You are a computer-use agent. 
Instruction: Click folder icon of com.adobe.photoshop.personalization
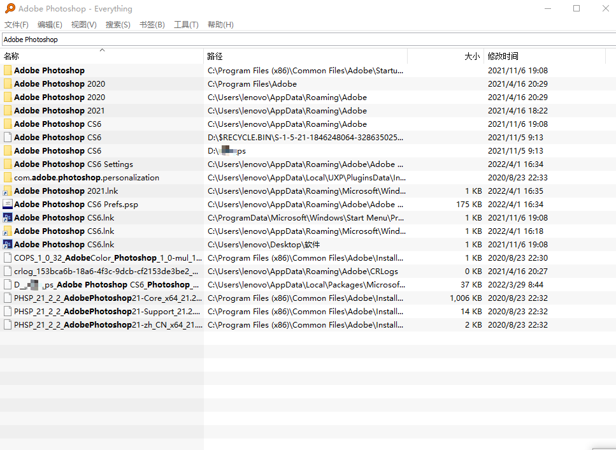(8, 177)
